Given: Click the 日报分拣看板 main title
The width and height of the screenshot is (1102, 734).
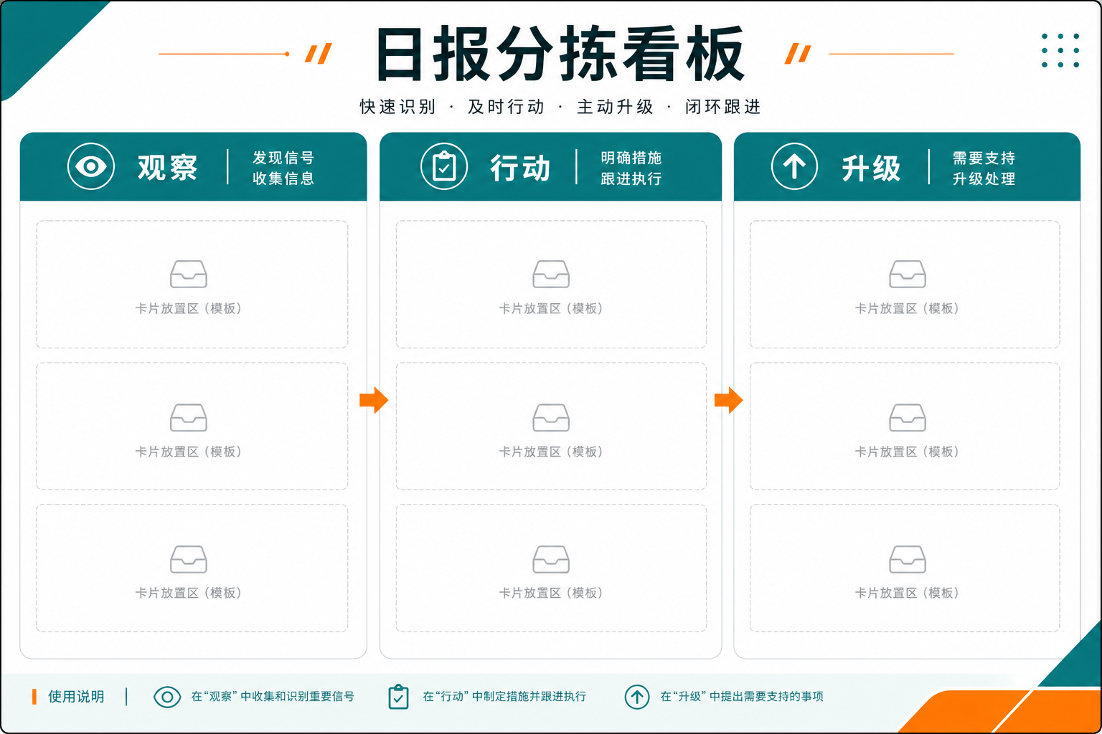Looking at the screenshot, I should 560,54.
